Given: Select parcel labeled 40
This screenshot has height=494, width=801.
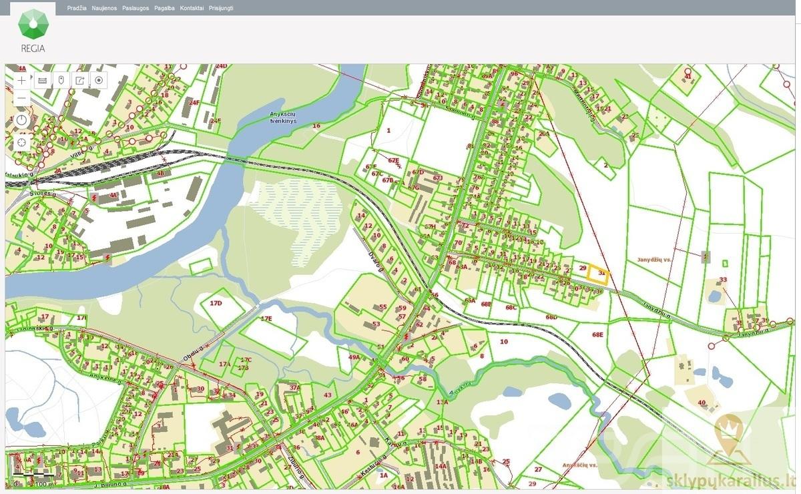Looking at the screenshot, I should [701, 402].
